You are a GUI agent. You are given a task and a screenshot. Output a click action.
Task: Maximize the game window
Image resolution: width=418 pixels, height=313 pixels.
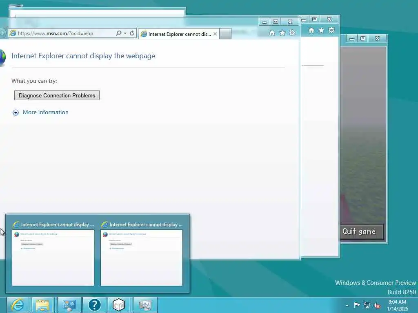(x=363, y=38)
